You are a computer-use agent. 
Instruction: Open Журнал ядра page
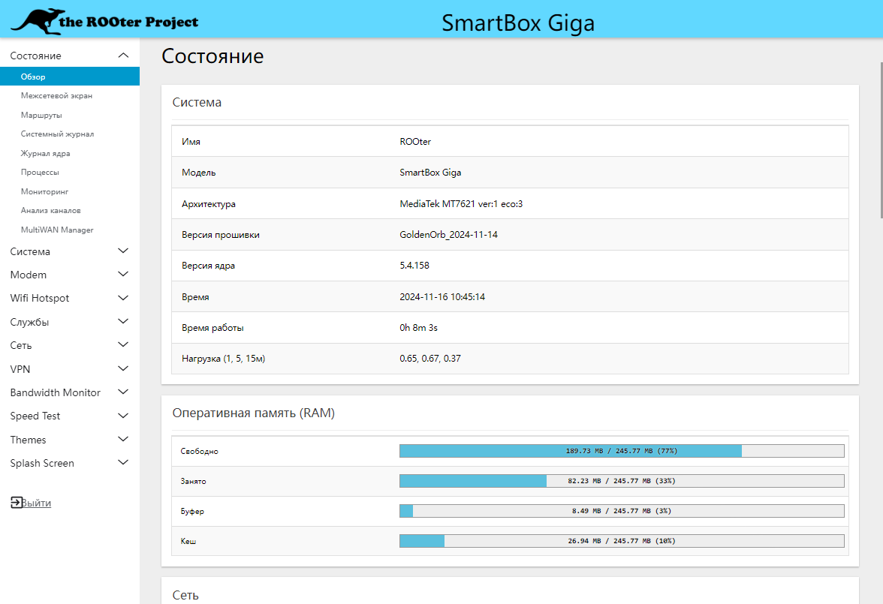coord(46,153)
